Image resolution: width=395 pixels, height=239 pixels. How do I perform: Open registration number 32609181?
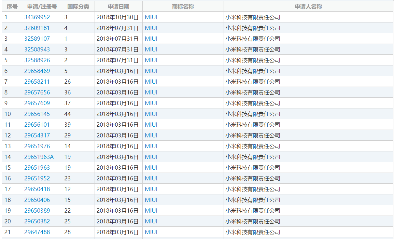coord(37,28)
